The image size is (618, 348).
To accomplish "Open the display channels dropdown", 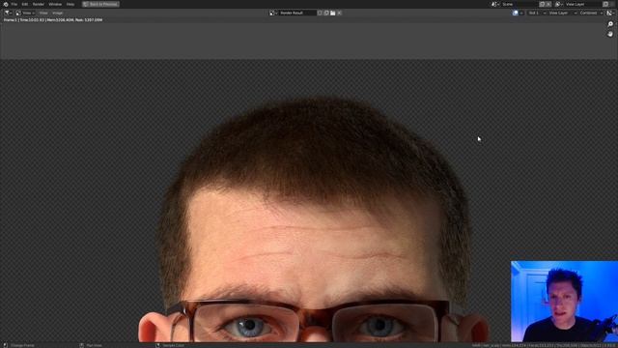I will [518, 13].
